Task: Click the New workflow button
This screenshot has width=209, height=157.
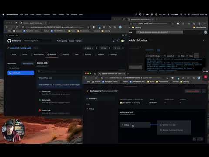Action: tap(28, 63)
